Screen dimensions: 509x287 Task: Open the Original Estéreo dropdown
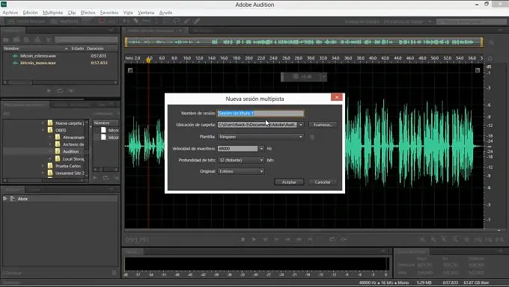pyautogui.click(x=241, y=171)
